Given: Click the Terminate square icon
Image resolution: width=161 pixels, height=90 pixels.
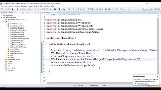Looking at the screenshot, I should point(30,9).
